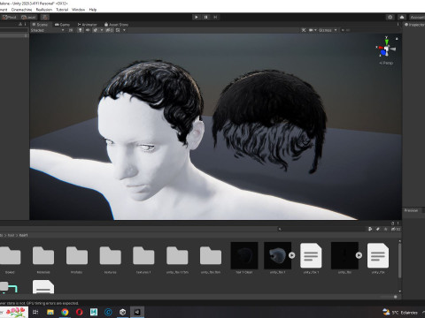The image size is (425, 318).
Task: Open the Animator tab
Action: [87, 25]
